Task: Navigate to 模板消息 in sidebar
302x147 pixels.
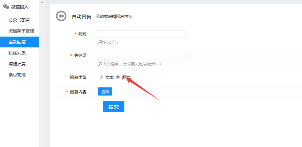Action: (17, 64)
